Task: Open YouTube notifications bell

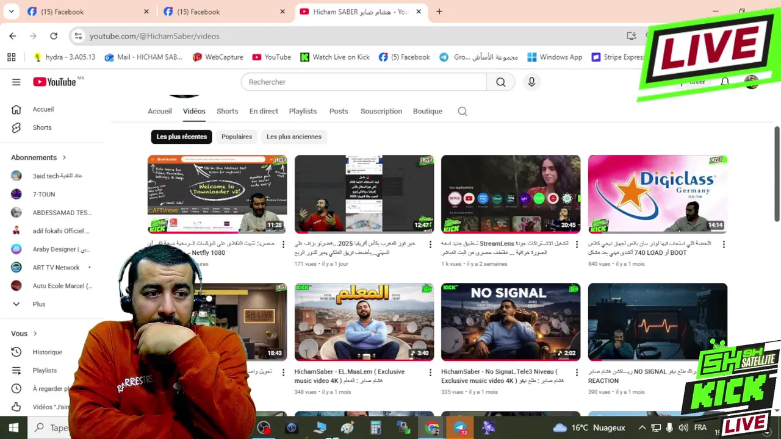Action: 725,82
